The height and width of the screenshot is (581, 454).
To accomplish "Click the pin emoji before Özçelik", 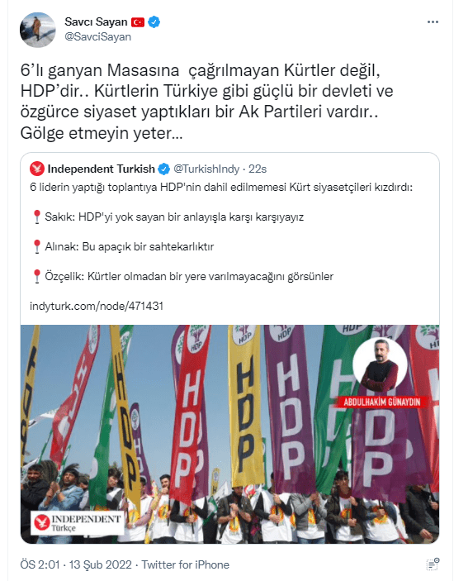I will [36, 276].
